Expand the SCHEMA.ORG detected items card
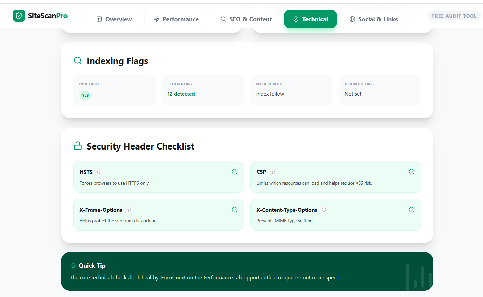The width and height of the screenshot is (483, 297). tap(203, 90)
